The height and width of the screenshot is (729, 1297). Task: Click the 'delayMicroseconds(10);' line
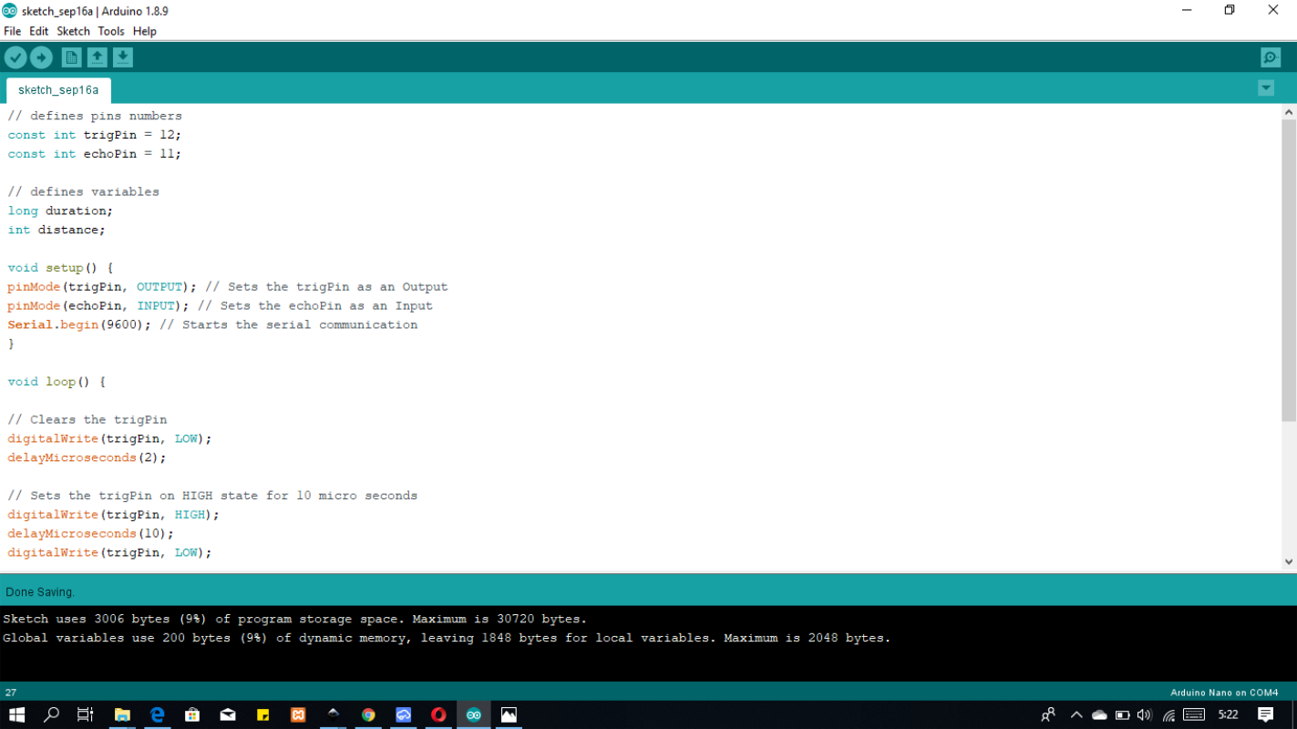pos(91,533)
